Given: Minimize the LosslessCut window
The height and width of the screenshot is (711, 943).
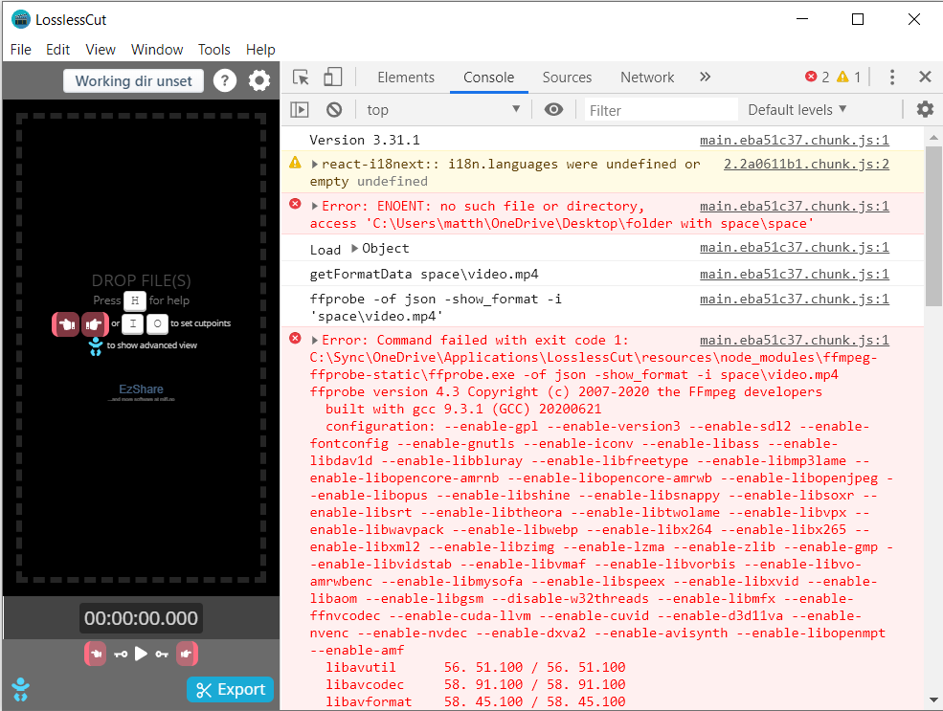Looking at the screenshot, I should click(x=802, y=19).
